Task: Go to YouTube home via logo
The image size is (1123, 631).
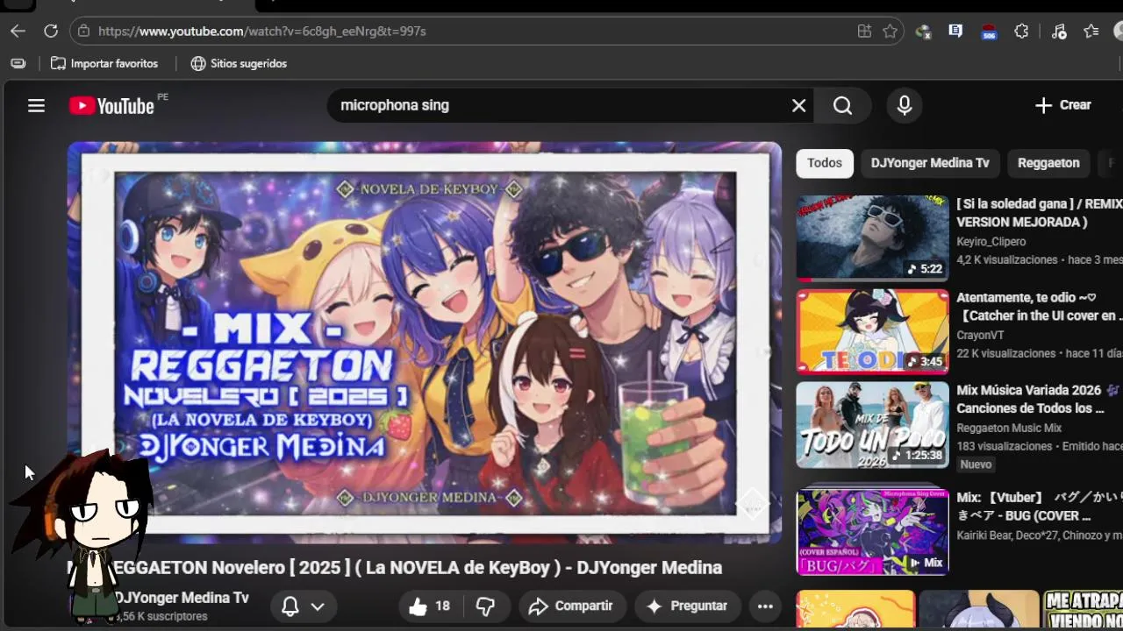Action: pyautogui.click(x=111, y=106)
